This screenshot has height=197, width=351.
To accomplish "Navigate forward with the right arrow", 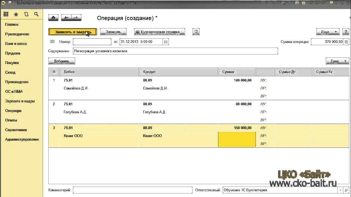I will point(76,18).
